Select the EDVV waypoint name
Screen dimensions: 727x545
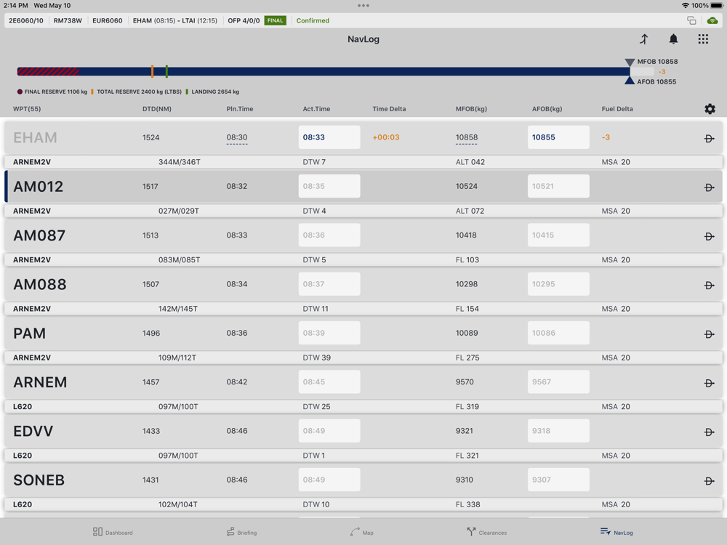point(33,431)
